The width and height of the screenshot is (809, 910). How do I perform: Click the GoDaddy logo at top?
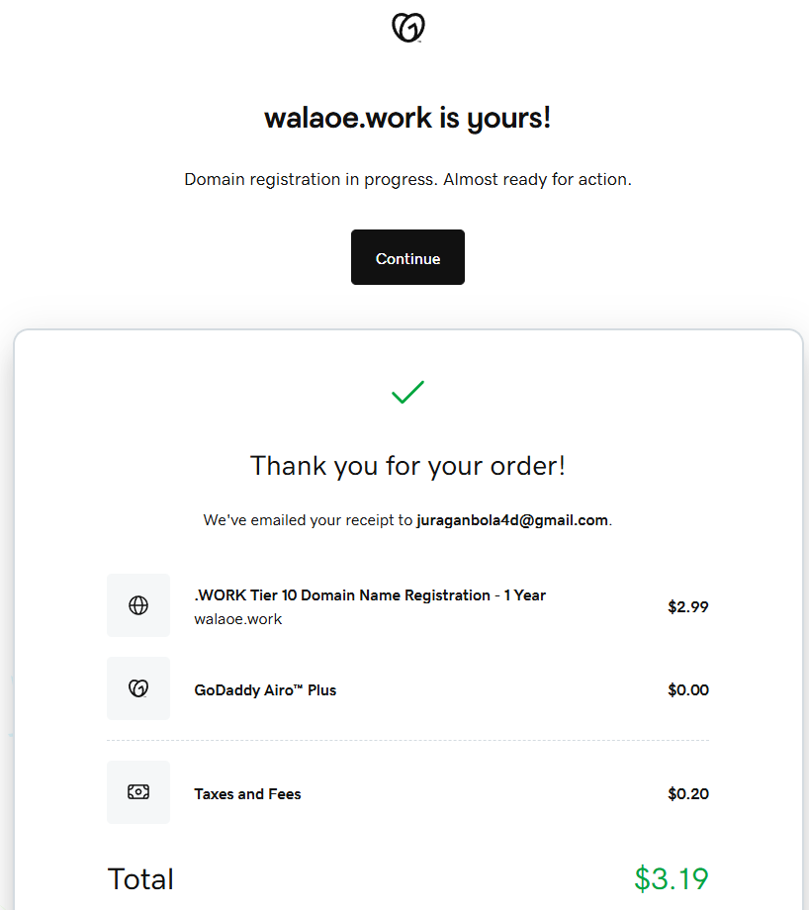coord(407,28)
